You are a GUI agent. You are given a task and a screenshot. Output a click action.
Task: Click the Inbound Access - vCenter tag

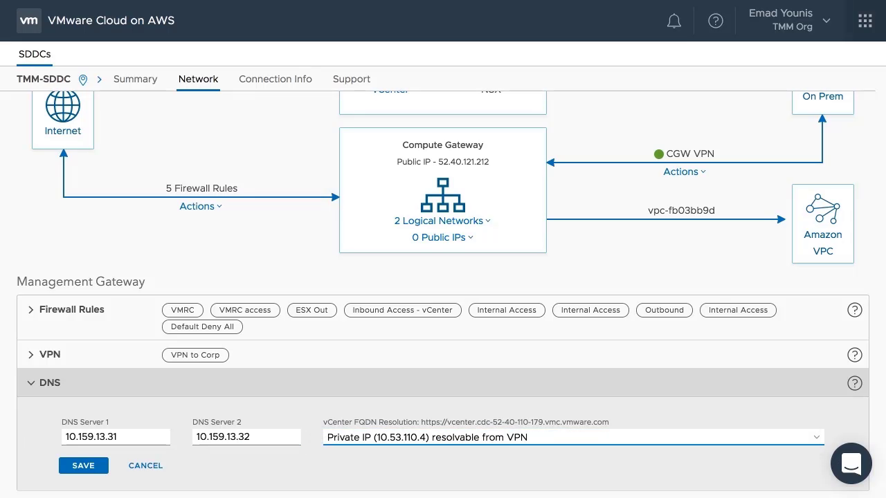[402, 310]
